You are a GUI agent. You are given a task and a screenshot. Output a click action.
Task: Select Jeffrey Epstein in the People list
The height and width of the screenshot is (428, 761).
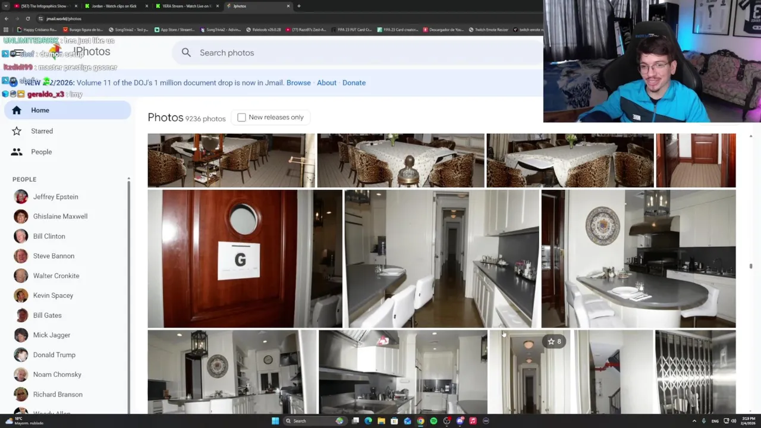pos(55,197)
